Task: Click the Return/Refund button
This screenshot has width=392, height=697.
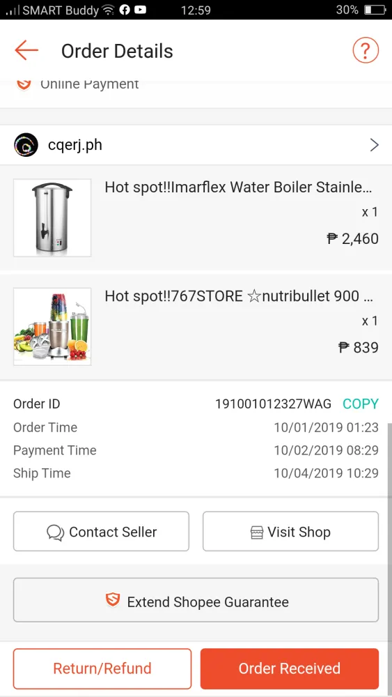Action: [102, 668]
